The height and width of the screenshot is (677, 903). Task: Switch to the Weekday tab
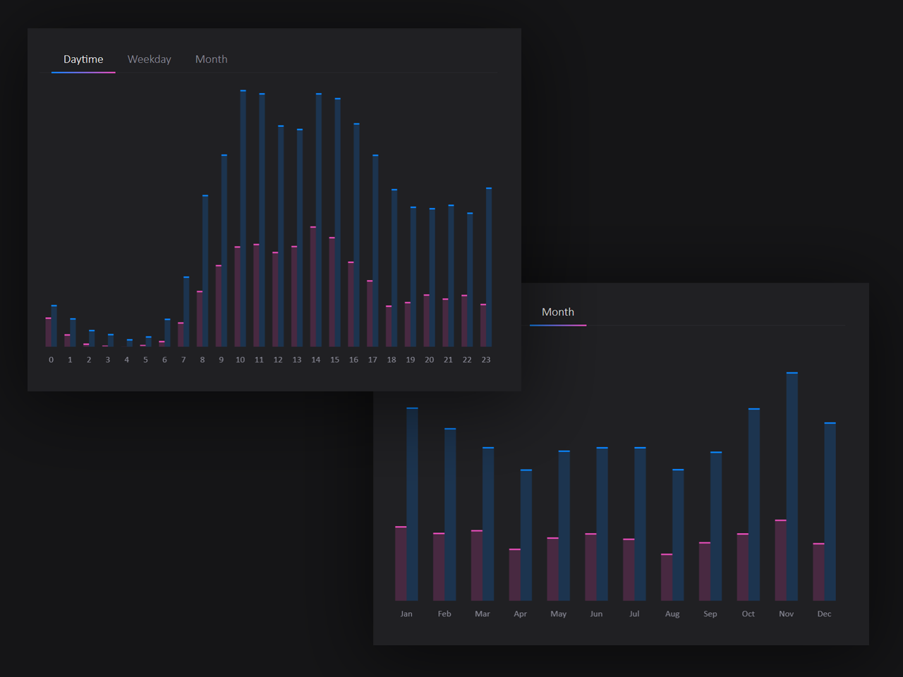tap(149, 59)
